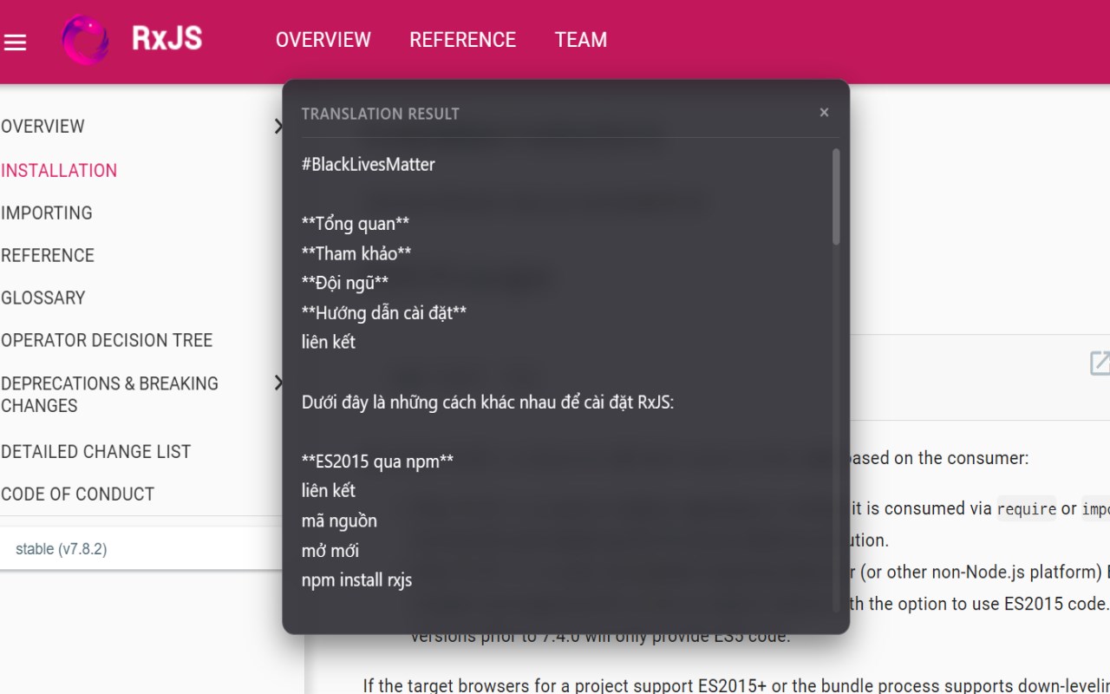Expand the OVERVIEW sidebar section chevron
This screenshot has height=694, width=1110.
pos(278,127)
